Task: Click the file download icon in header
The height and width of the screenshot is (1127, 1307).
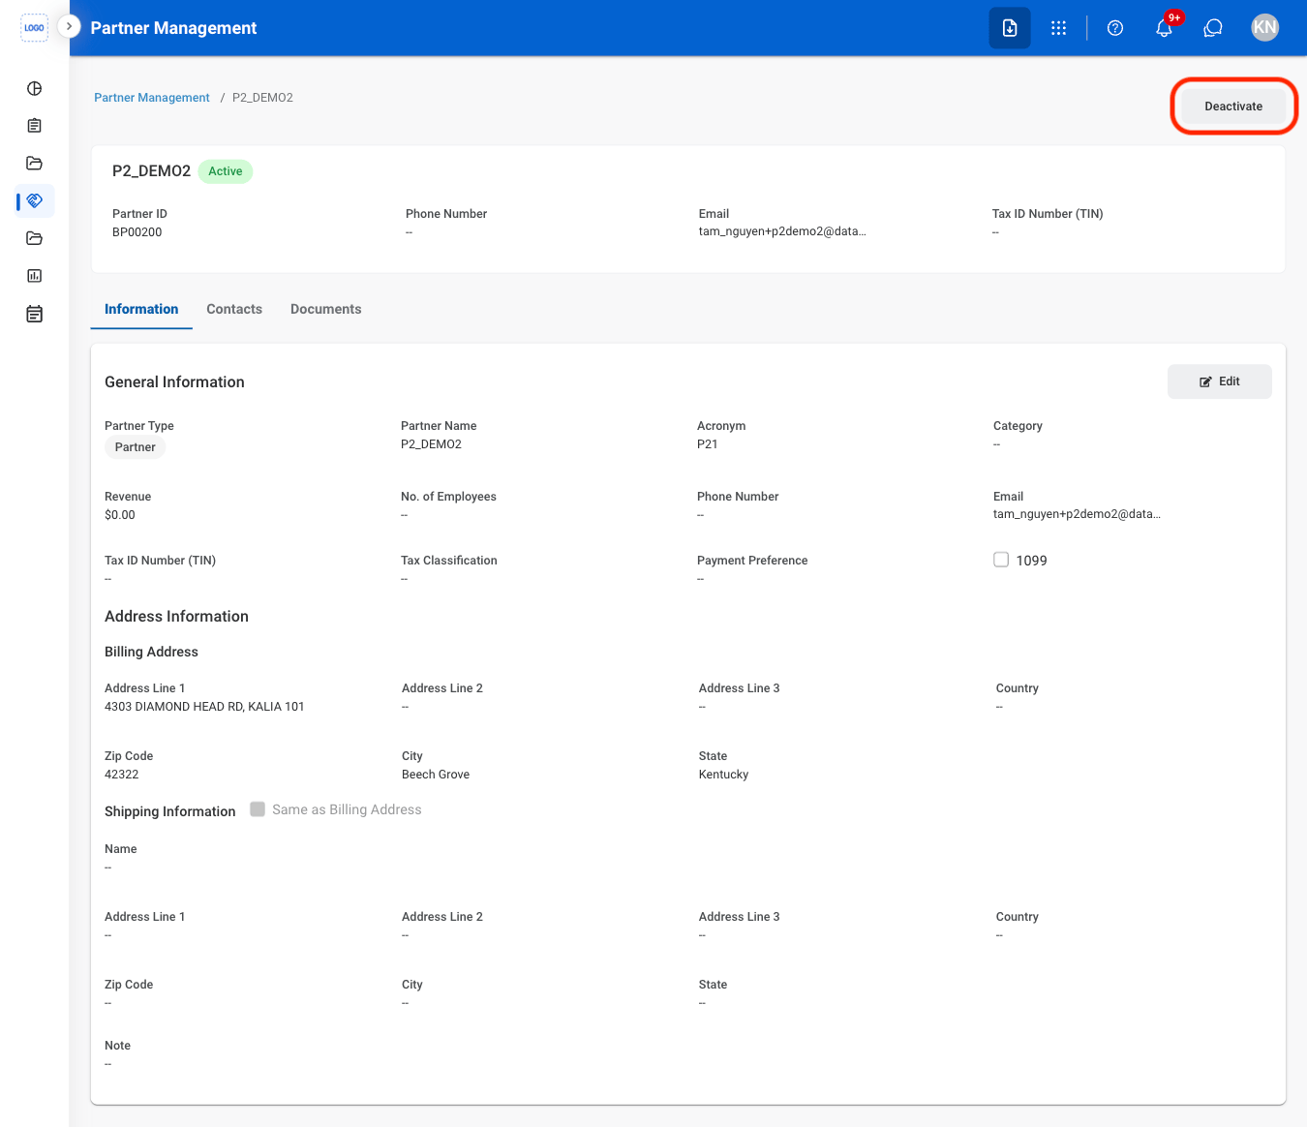Action: point(1010,28)
